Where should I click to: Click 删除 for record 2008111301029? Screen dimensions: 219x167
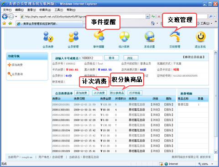(x=169, y=151)
